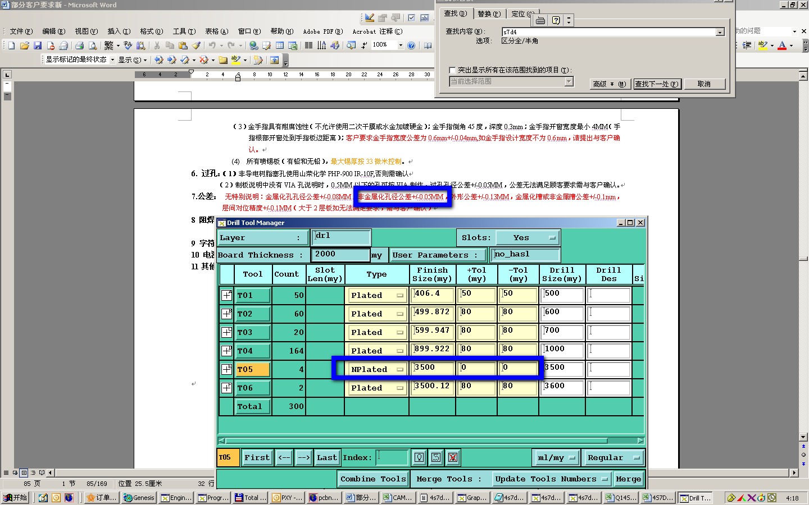Select the Format Painter brush icon

tap(196, 45)
